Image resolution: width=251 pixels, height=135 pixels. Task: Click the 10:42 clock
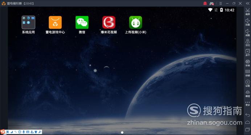[x=229, y=10]
